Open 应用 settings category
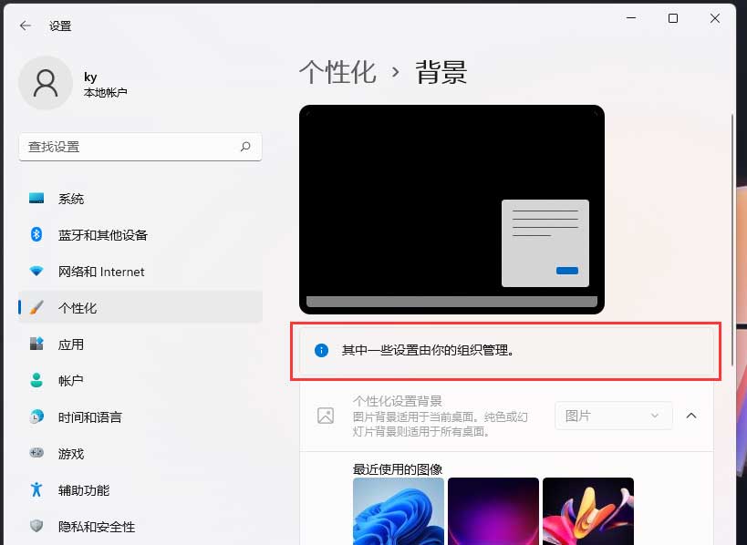This screenshot has width=747, height=545. point(71,344)
